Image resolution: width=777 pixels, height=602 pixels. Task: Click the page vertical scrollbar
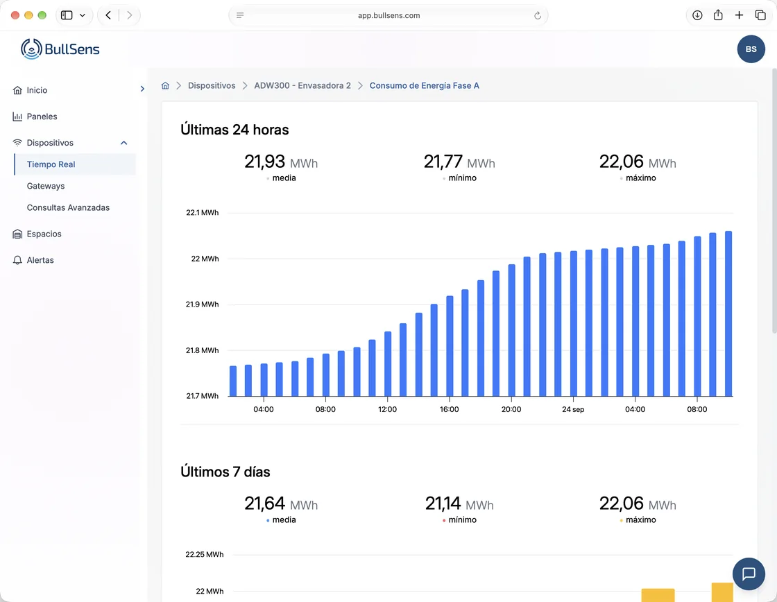point(774,200)
